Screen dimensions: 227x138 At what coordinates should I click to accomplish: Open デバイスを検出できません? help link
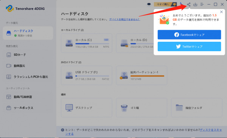point(124,19)
